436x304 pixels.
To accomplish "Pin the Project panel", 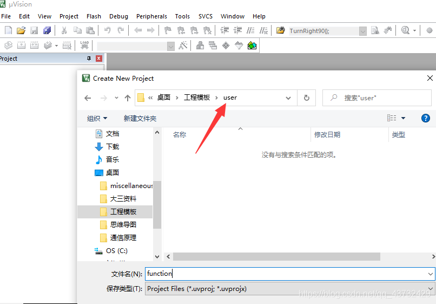I will 89,58.
